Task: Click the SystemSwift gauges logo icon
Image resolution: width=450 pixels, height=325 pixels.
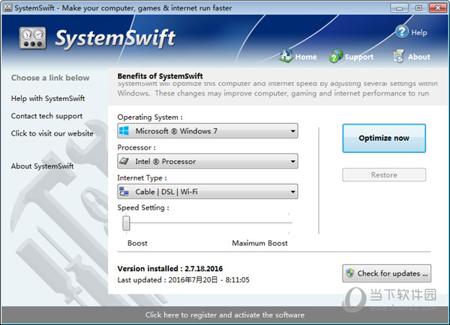Action: pos(33,38)
